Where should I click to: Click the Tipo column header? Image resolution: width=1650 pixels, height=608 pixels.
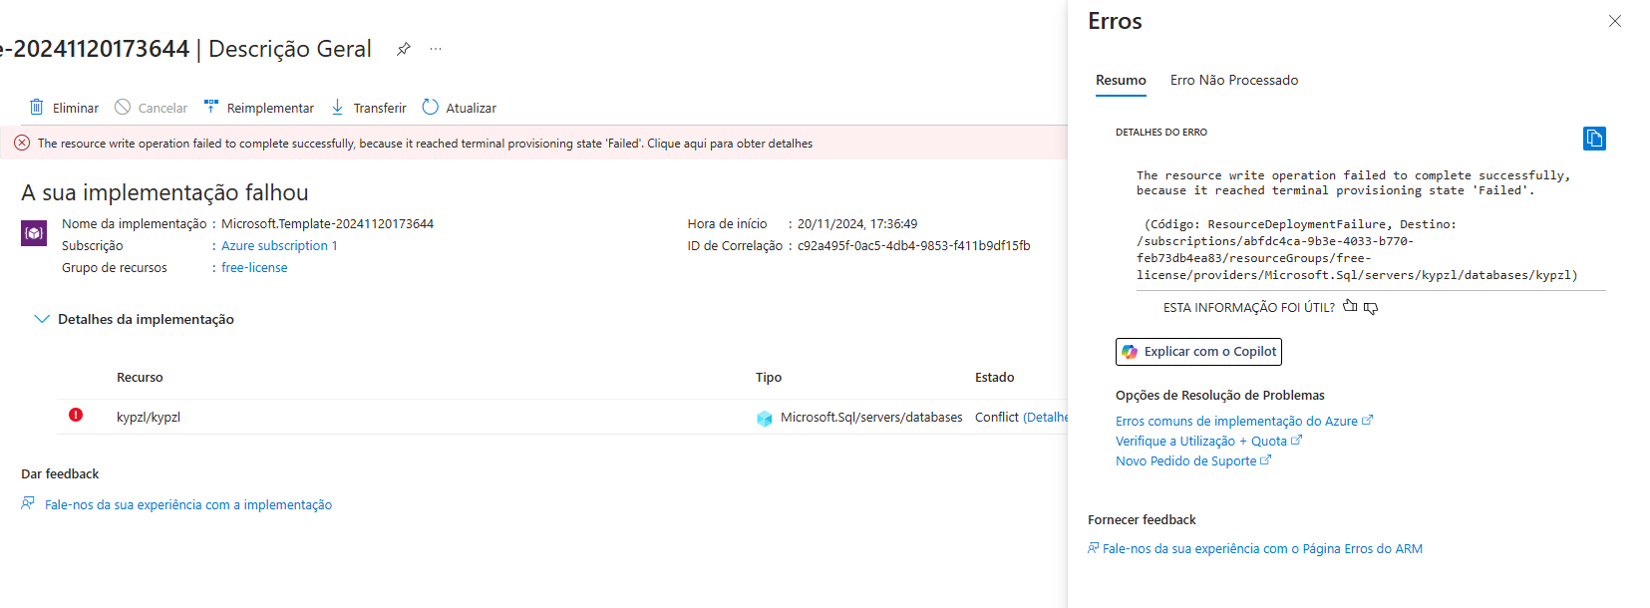coord(769,378)
